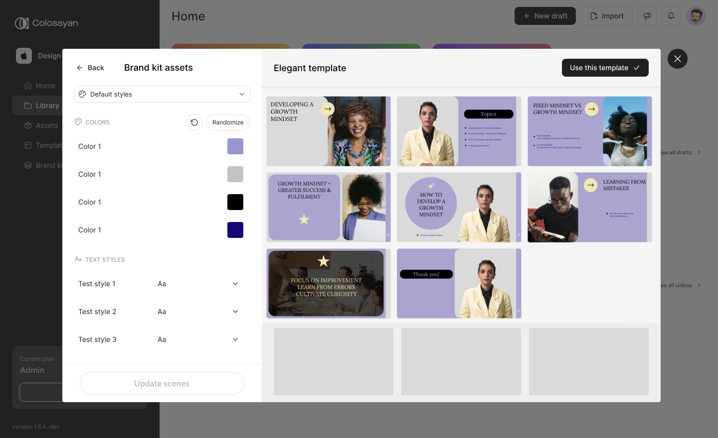
Task: Click the announcements megaphone icon
Action: click(647, 16)
